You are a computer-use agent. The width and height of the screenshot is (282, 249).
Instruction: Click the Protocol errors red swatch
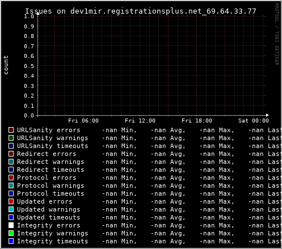pos(11,178)
